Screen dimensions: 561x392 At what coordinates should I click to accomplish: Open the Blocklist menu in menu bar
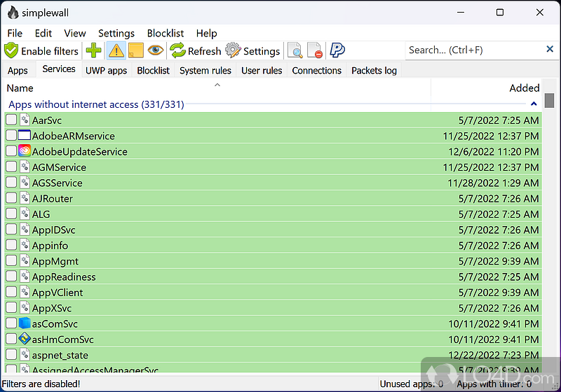pyautogui.click(x=165, y=33)
